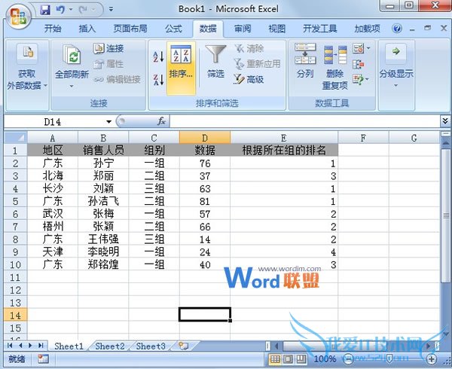
Task: Select cell containing 孙洁飞
Action: [x=103, y=201]
